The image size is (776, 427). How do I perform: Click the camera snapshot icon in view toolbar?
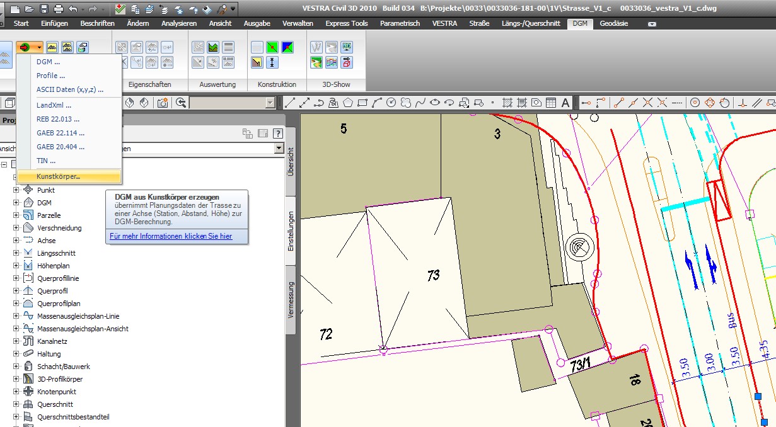point(163,103)
